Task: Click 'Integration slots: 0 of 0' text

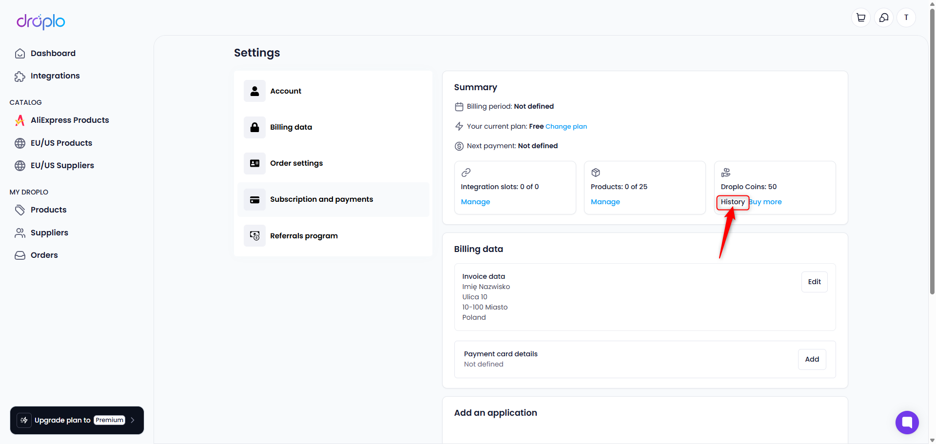Action: pyautogui.click(x=500, y=187)
